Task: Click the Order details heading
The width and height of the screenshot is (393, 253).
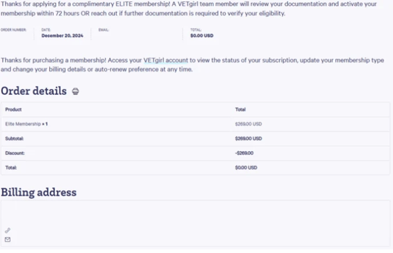Action: [34, 91]
